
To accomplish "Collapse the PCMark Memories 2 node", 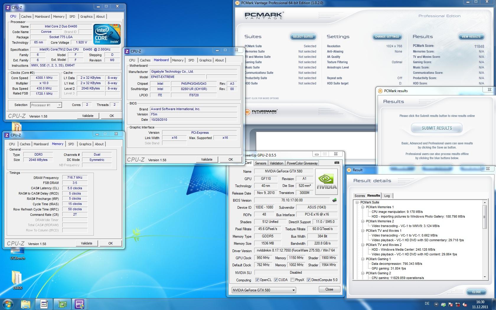I will point(363,221).
